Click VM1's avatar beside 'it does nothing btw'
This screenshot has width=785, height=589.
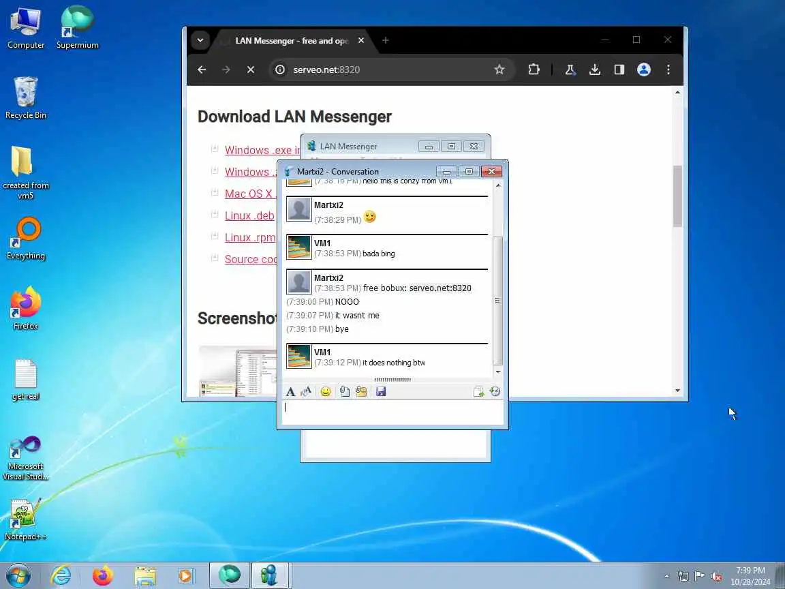click(x=299, y=356)
